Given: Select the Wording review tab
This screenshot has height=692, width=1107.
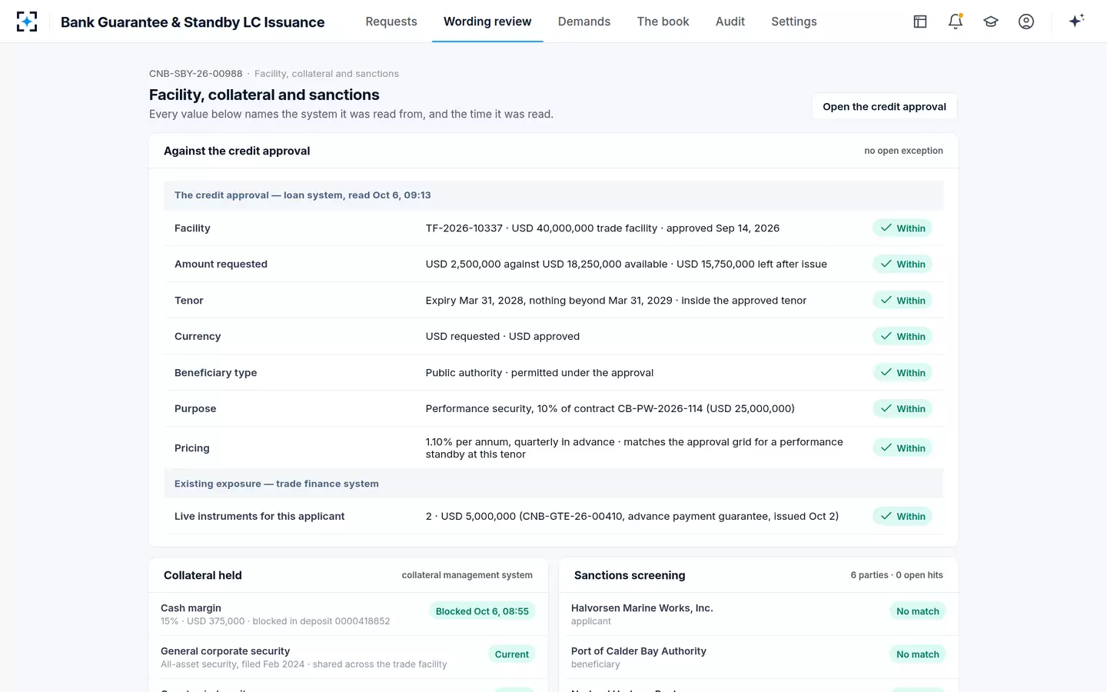Looking at the screenshot, I should (x=487, y=22).
